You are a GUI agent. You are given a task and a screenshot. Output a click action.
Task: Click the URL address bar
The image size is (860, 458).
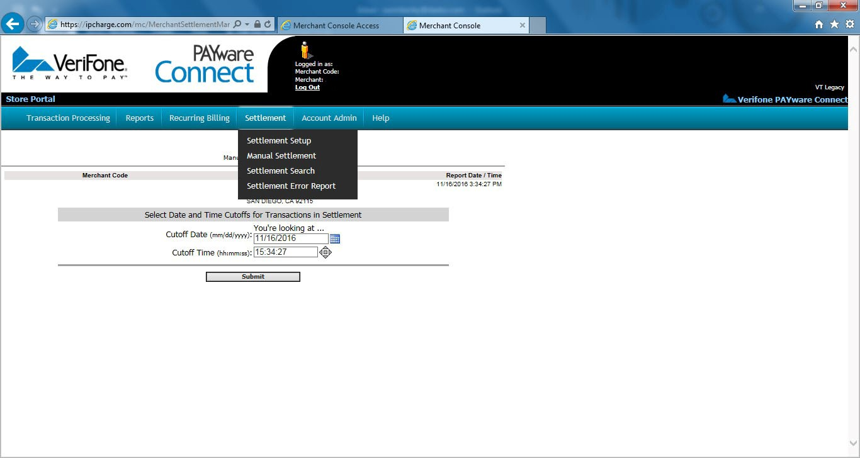coord(145,25)
